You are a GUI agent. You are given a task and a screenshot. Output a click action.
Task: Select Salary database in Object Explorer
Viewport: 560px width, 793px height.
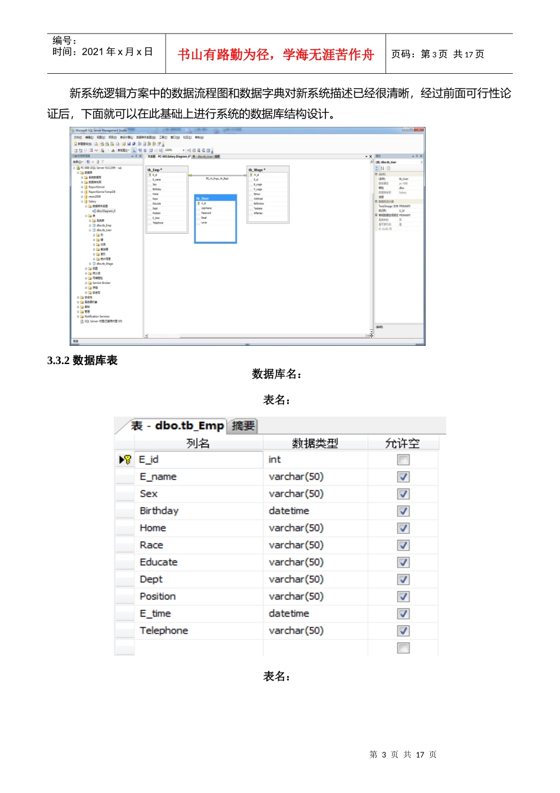[92, 201]
